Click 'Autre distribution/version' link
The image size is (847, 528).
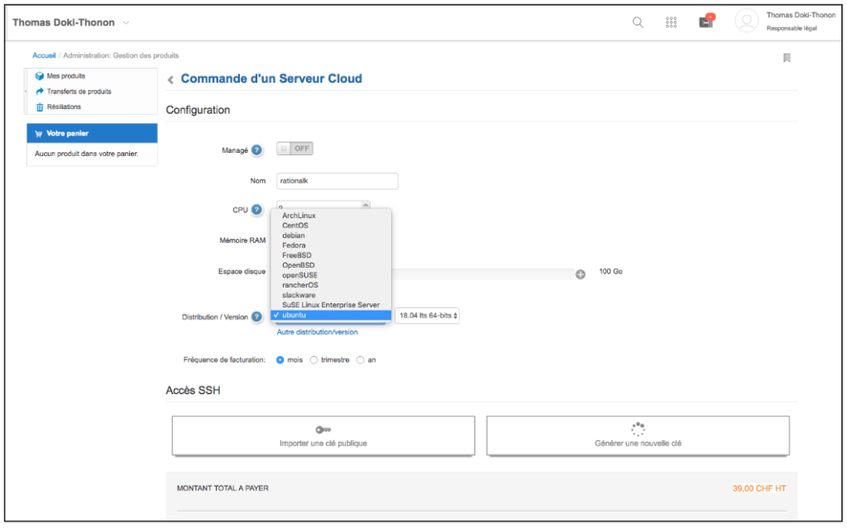click(x=317, y=332)
